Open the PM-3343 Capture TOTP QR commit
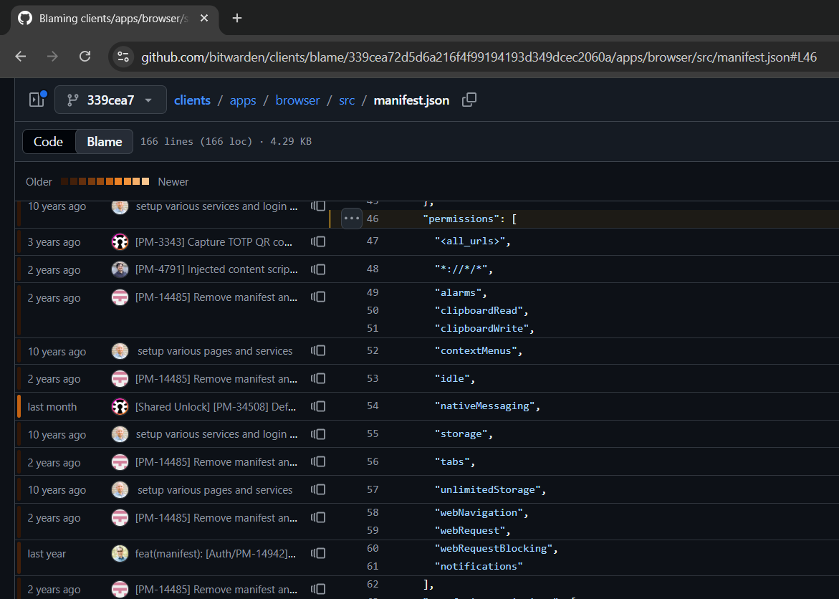 pos(214,242)
